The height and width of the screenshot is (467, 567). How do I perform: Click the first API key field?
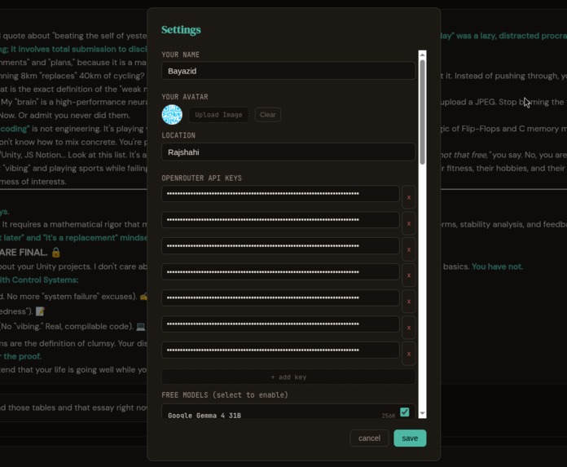280,194
